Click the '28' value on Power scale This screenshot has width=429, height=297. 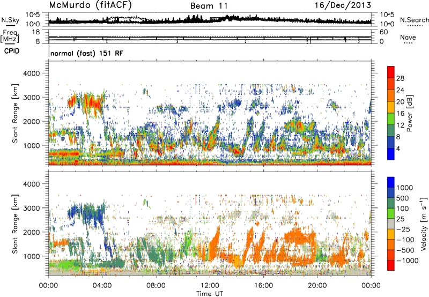(x=400, y=78)
